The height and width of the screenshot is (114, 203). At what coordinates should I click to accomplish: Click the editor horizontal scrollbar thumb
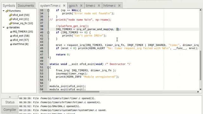pos(70,92)
